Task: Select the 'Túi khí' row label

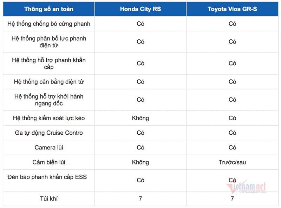Action: coord(49,199)
